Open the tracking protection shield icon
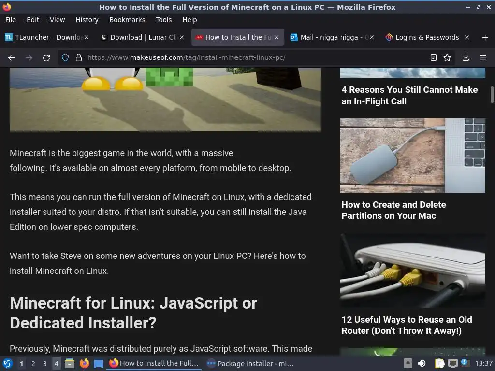This screenshot has width=495, height=371. coord(65,58)
